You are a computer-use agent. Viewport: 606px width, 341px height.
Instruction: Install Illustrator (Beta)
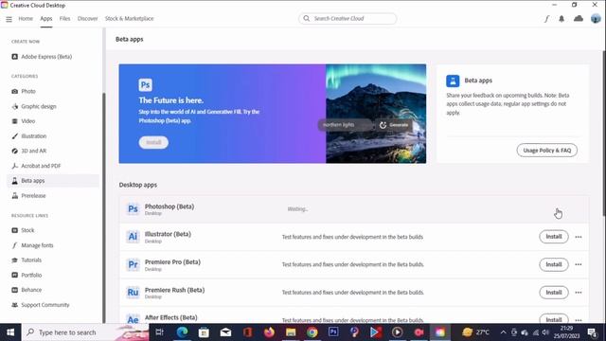553,237
